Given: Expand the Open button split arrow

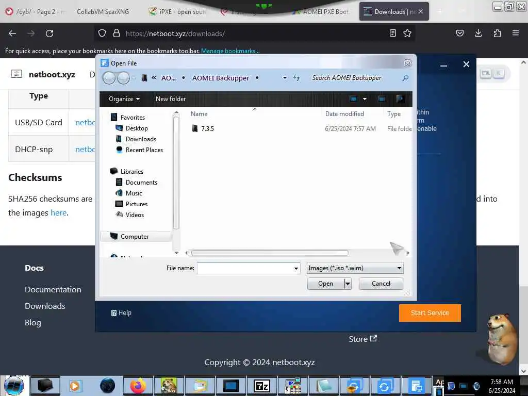Looking at the screenshot, I should click(x=348, y=284).
